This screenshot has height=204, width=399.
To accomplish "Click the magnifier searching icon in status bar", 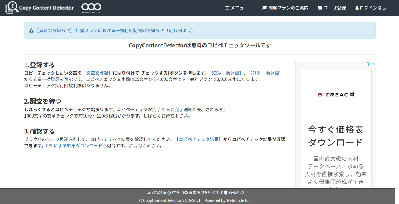I will pos(186,193).
